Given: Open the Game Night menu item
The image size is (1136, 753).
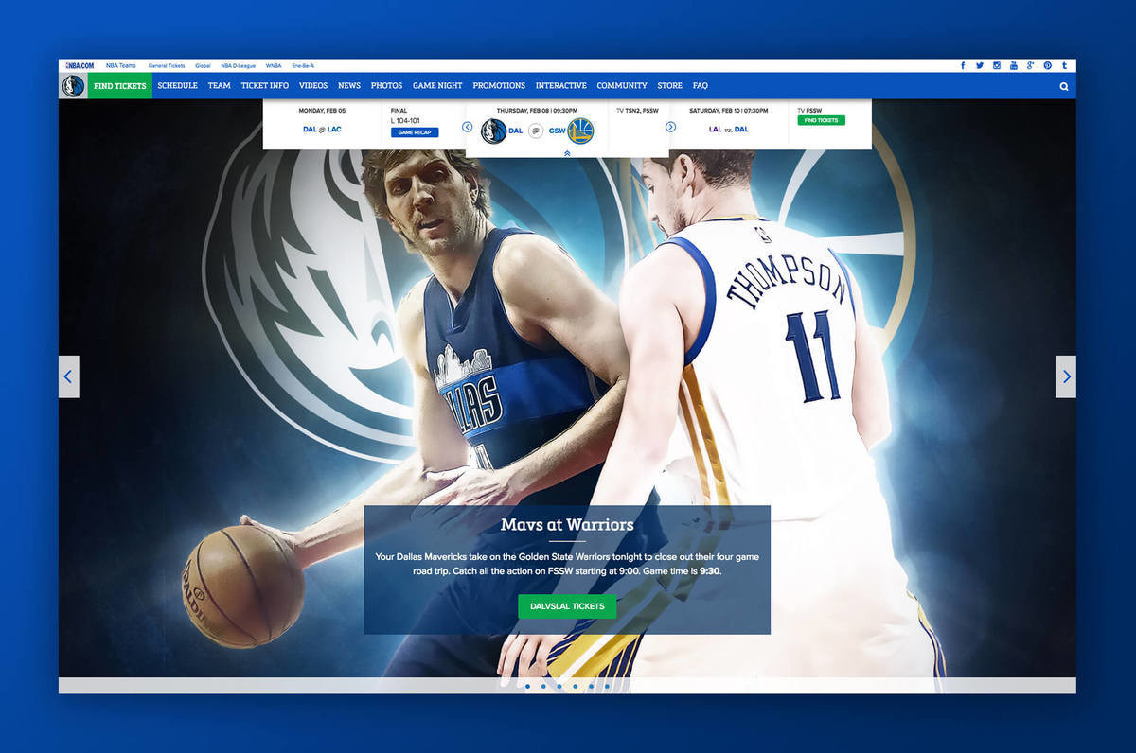Looking at the screenshot, I should 437,86.
